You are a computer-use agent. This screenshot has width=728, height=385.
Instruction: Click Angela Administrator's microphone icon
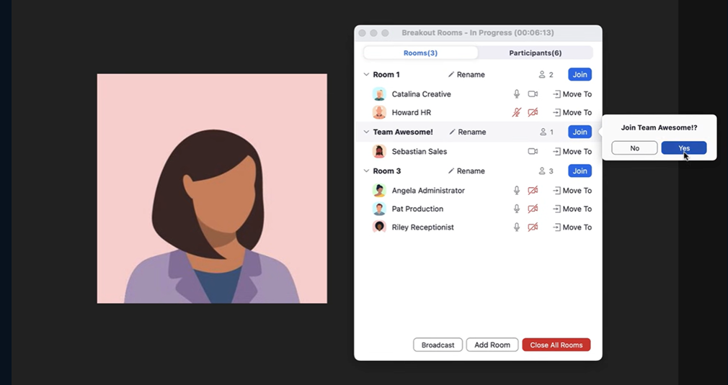pos(516,191)
